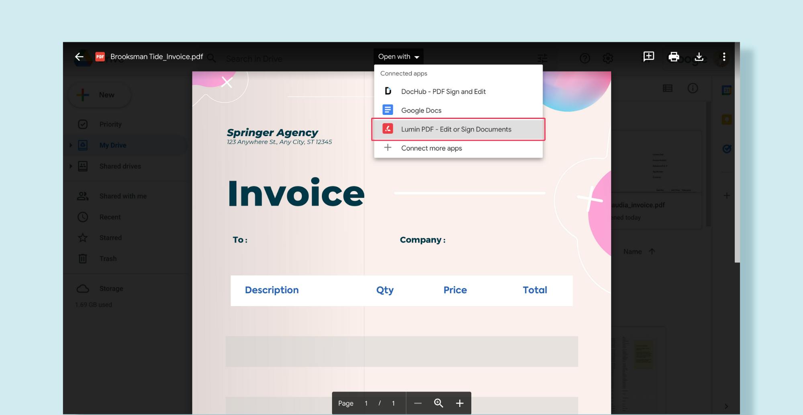Choose Google Docs from connected apps
Viewport: 803px width, 415px height.
[458, 110]
